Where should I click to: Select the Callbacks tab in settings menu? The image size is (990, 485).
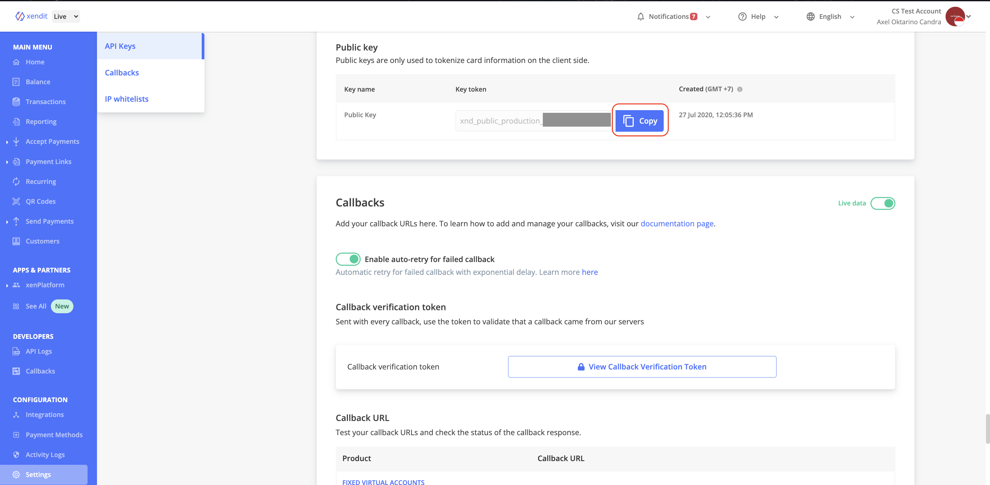123,72
